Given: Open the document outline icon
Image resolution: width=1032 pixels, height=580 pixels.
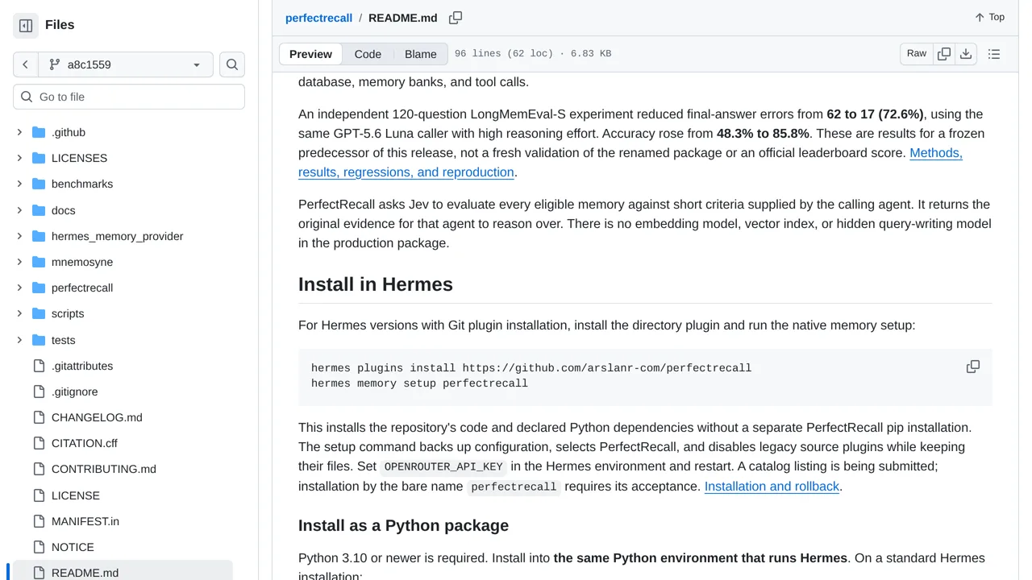Looking at the screenshot, I should tap(994, 54).
